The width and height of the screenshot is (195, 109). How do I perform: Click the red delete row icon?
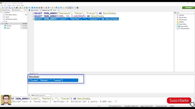point(42,8)
